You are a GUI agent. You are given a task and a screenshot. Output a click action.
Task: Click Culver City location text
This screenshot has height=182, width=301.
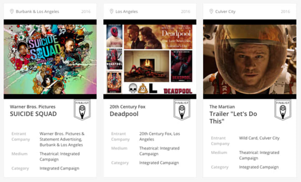pos(225,12)
